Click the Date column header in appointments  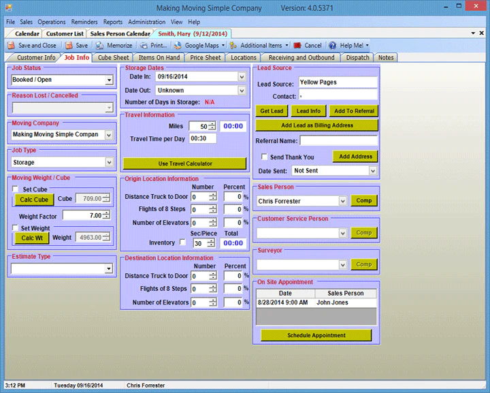(285, 294)
